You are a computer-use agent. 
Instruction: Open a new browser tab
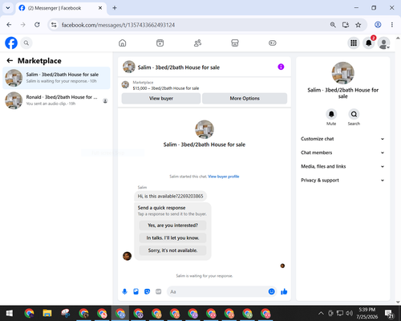(x=115, y=8)
